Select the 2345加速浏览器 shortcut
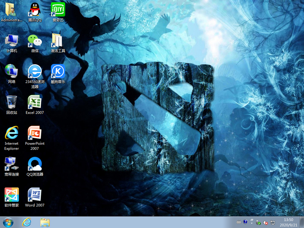Image resolution: width=304 pixels, height=228 pixels. [x=35, y=76]
